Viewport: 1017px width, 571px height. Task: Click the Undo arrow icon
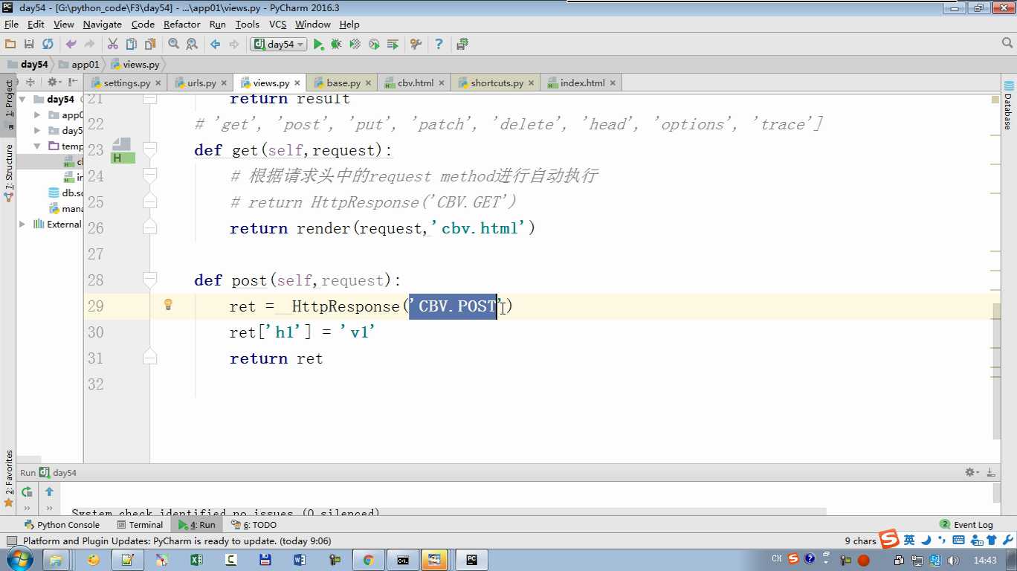pos(71,45)
